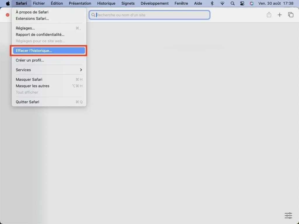Select Masquer Safari

(x=29, y=80)
